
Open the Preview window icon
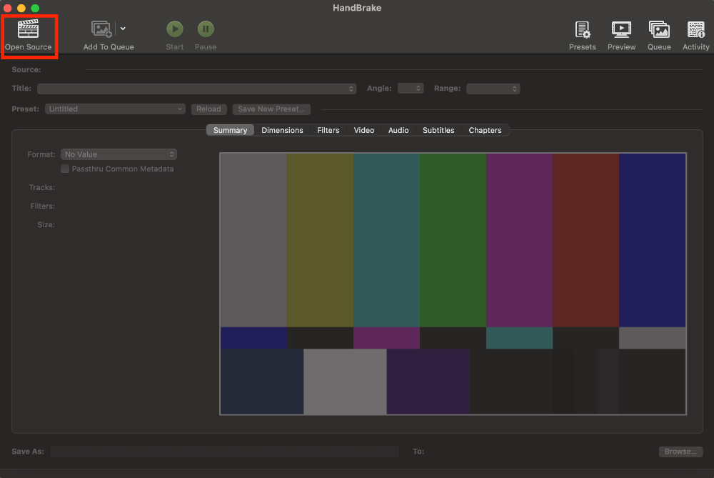(x=622, y=30)
